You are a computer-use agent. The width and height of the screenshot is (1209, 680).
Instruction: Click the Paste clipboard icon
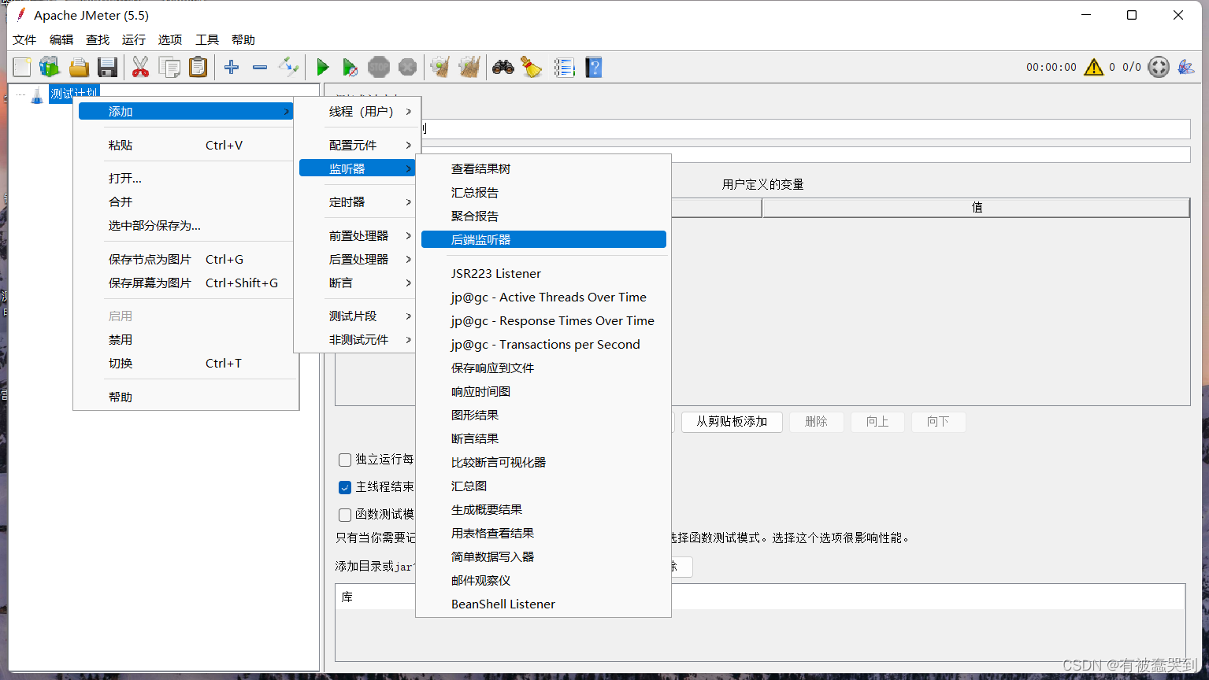point(198,68)
